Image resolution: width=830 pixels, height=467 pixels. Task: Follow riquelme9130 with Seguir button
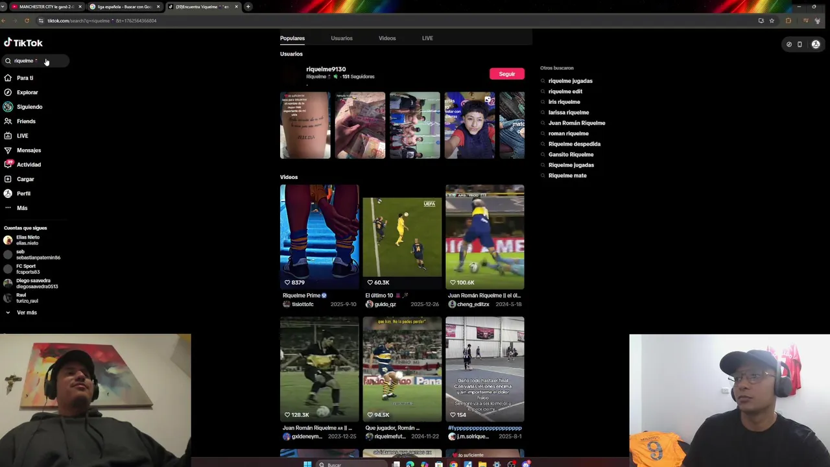point(507,74)
